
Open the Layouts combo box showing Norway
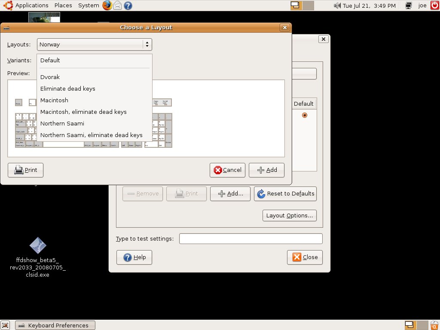pyautogui.click(x=94, y=44)
